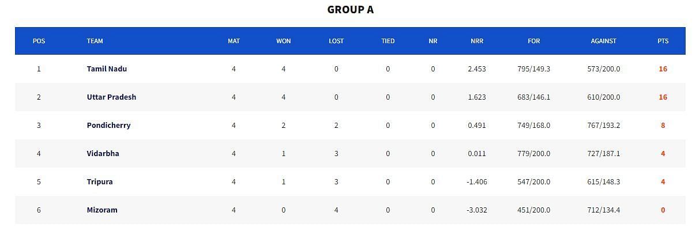Open the Tamil Nadu team link
This screenshot has width=696, height=235.
pos(107,69)
